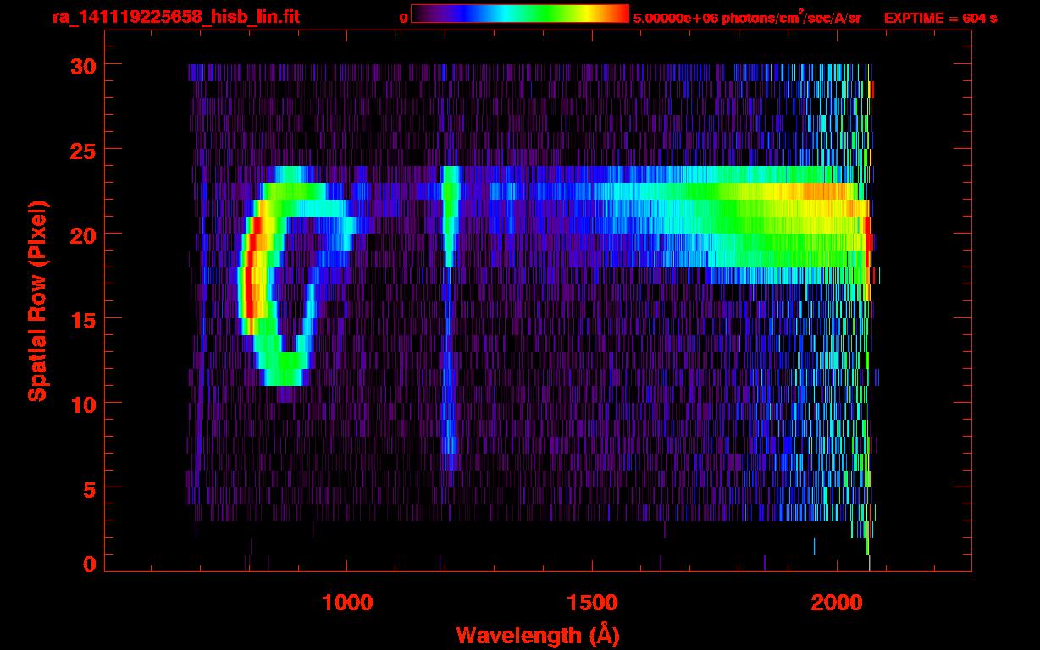Click the Spatial Row (Pixel) axis title

tap(36, 301)
